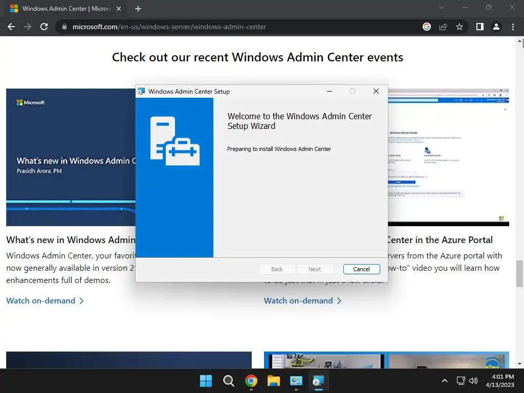Click the Chrome back arrow
The height and width of the screenshot is (393, 524).
(11, 27)
